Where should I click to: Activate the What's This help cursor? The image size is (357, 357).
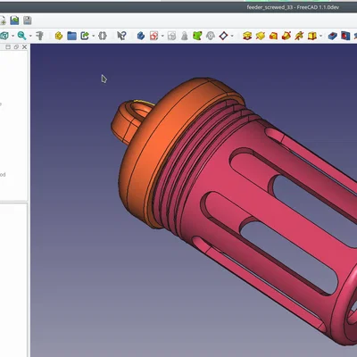[x=121, y=36]
